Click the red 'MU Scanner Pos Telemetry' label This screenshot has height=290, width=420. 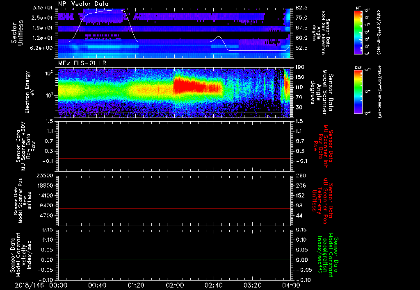(x=322, y=201)
